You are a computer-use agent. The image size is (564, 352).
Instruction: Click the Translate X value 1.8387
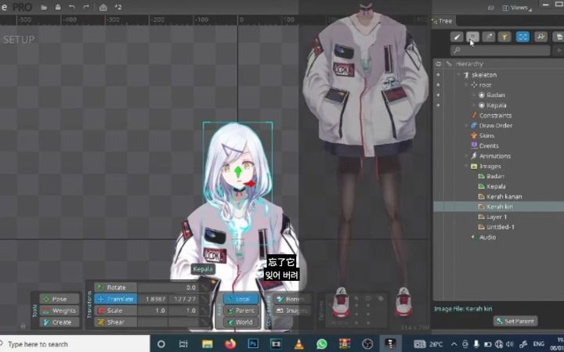(153, 299)
